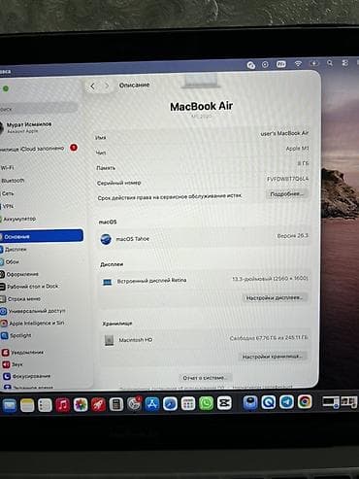This screenshot has height=479, width=359.
Task: Open CapCut from the Dock
Action: [x=224, y=403]
